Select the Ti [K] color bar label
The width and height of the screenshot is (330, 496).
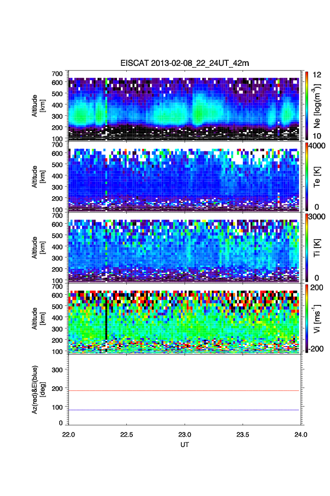[317, 248]
